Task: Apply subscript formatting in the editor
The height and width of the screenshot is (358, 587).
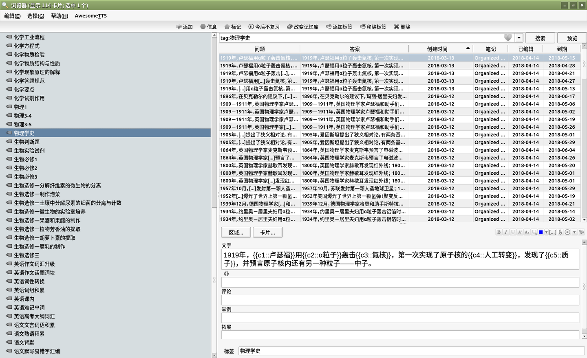Action: click(x=527, y=232)
